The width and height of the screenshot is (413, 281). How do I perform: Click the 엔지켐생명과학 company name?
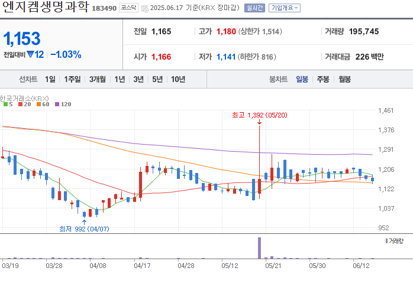[x=46, y=7]
